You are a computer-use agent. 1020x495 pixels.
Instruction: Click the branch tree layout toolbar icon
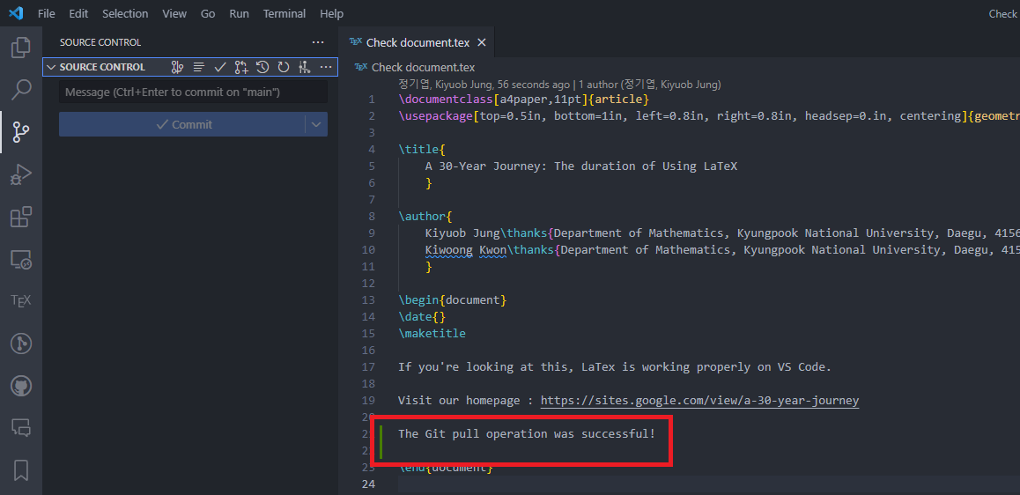304,67
